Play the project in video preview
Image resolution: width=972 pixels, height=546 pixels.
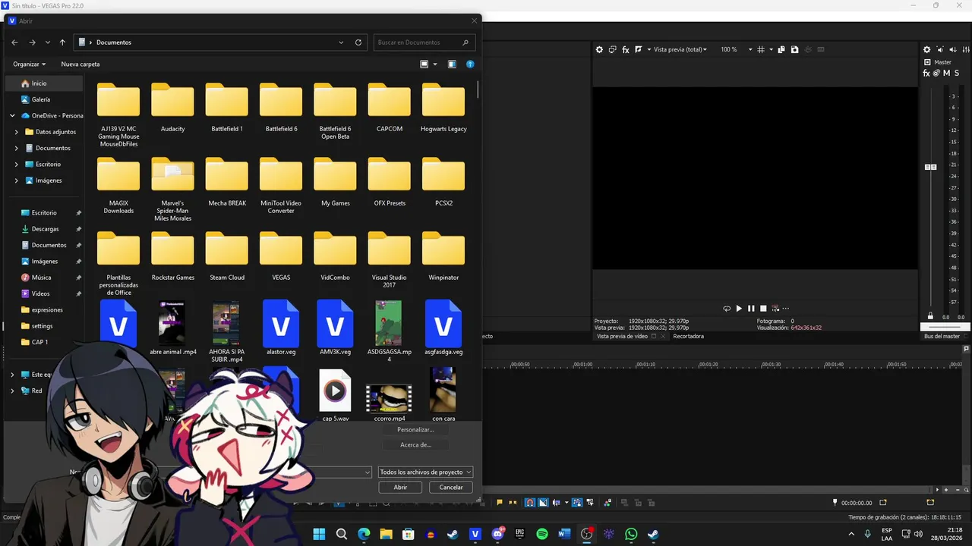pyautogui.click(x=739, y=309)
